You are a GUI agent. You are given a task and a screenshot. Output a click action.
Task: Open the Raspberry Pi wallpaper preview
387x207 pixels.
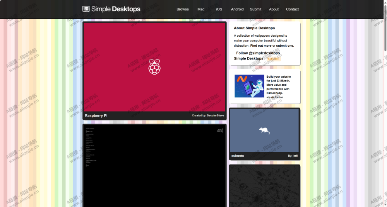click(x=154, y=67)
